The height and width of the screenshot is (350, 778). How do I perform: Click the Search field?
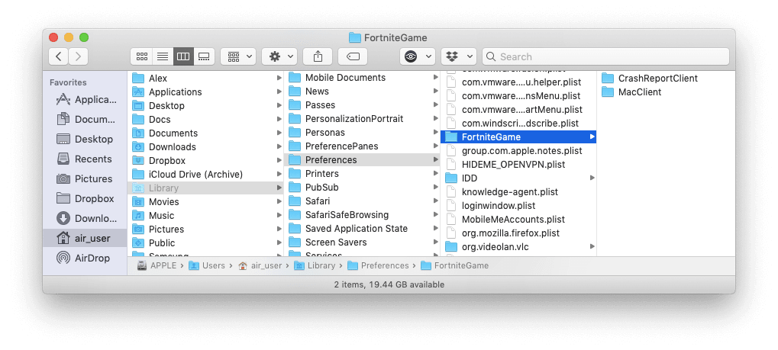(605, 56)
